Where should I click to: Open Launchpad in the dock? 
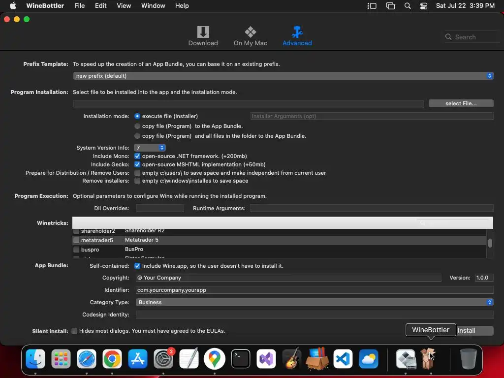61,358
